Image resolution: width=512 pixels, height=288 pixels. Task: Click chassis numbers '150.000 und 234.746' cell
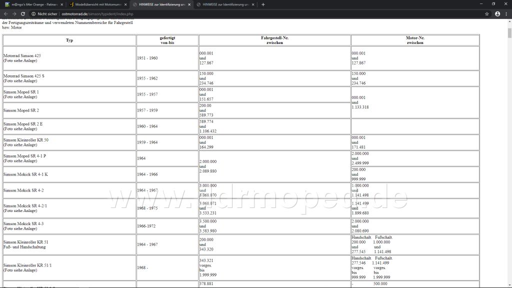coord(274,78)
